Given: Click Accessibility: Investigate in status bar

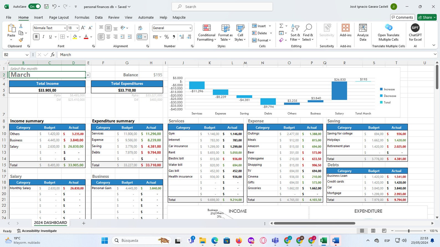Looking at the screenshot, I should click(37, 231).
